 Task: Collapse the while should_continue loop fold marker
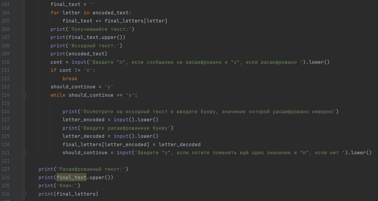pos(24,95)
